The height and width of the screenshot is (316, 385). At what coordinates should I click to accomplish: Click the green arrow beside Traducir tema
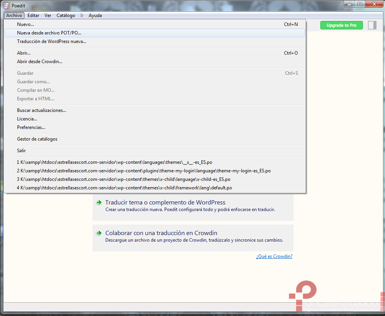(99, 203)
